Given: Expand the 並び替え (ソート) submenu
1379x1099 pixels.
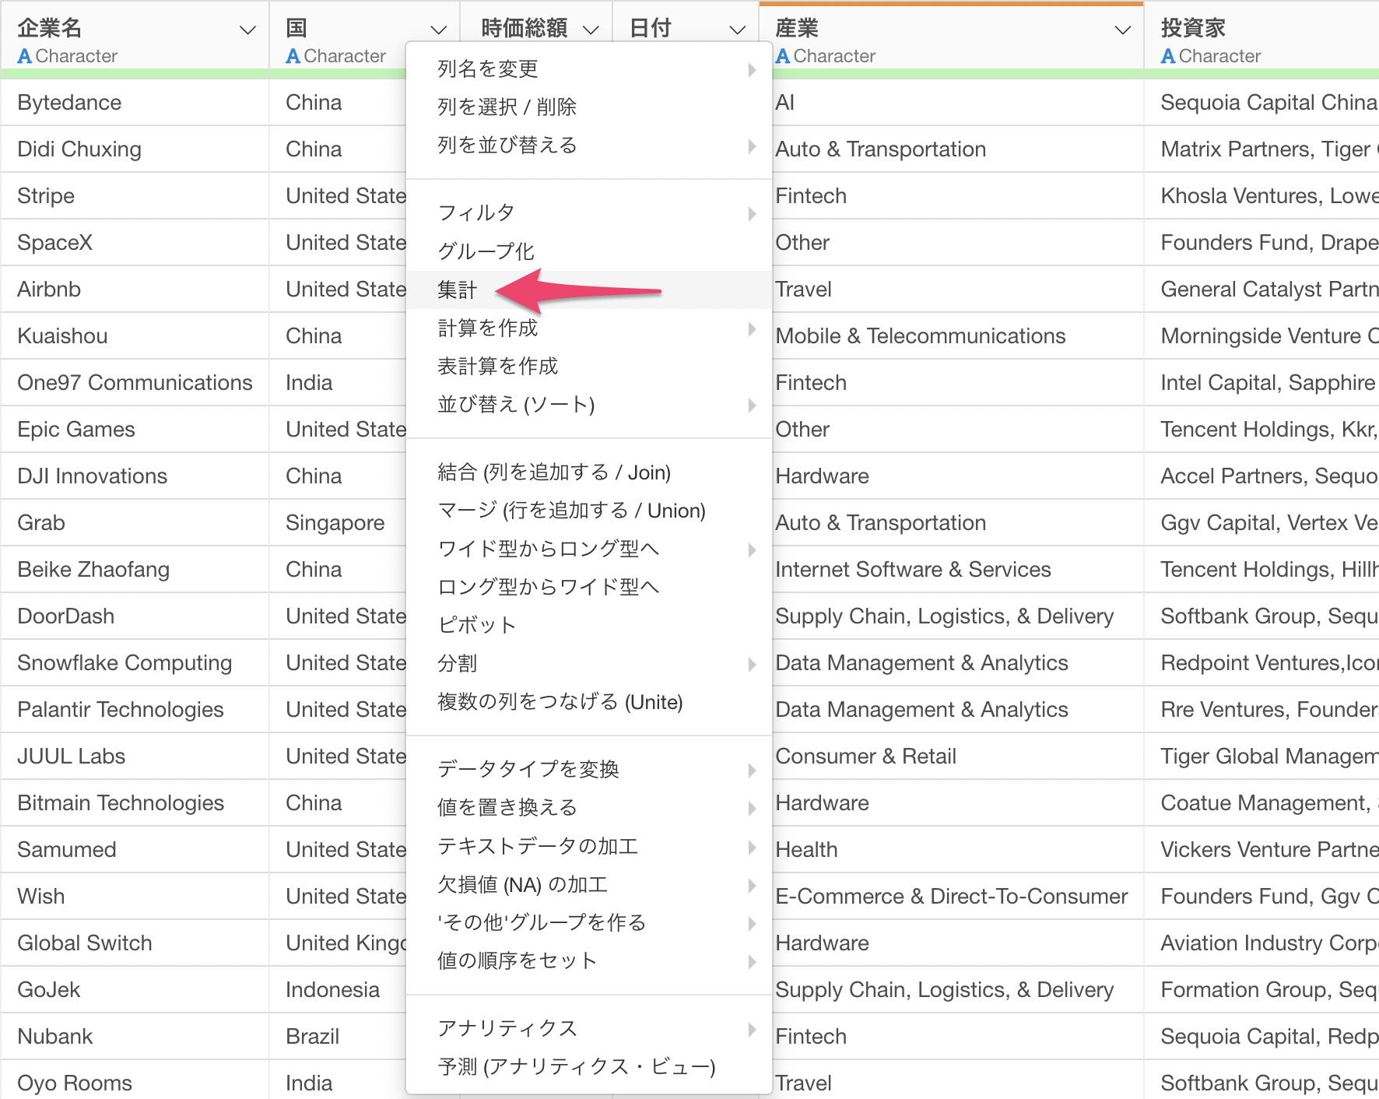Looking at the screenshot, I should coord(589,405).
